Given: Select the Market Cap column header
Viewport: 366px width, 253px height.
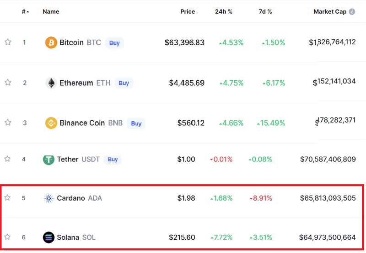Looking at the screenshot, I should click(330, 12).
